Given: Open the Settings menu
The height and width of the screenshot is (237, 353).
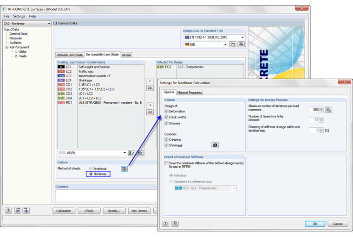Looking at the screenshot, I should 19,16.
